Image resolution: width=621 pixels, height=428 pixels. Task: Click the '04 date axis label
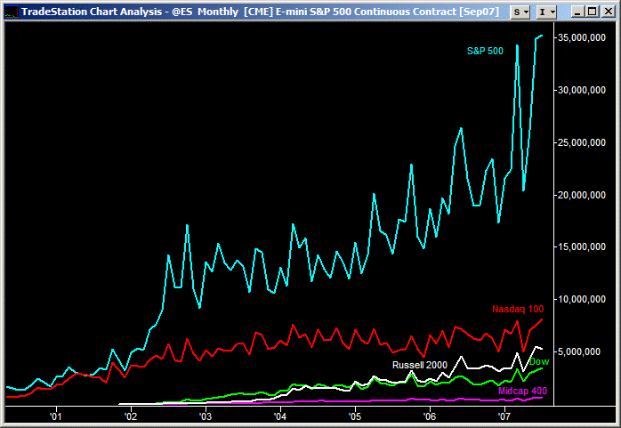280,416
